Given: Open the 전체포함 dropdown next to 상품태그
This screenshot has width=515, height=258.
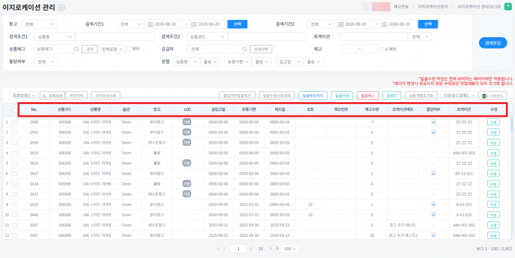Looking at the screenshot, I should pos(112,49).
